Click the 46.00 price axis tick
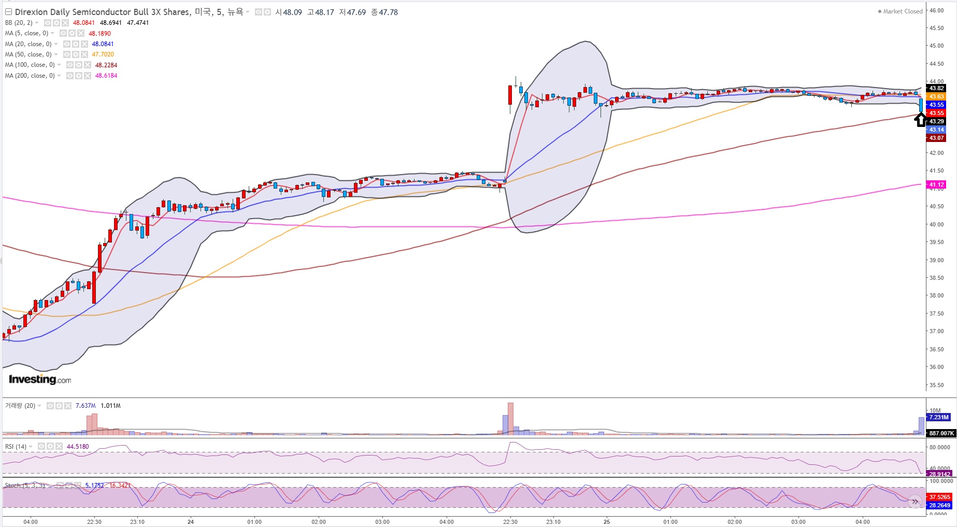 click(936, 10)
